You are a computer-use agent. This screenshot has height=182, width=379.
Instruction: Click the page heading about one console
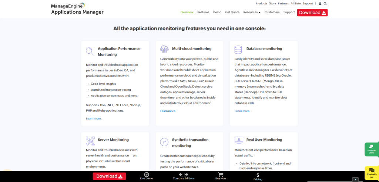click(x=189, y=28)
